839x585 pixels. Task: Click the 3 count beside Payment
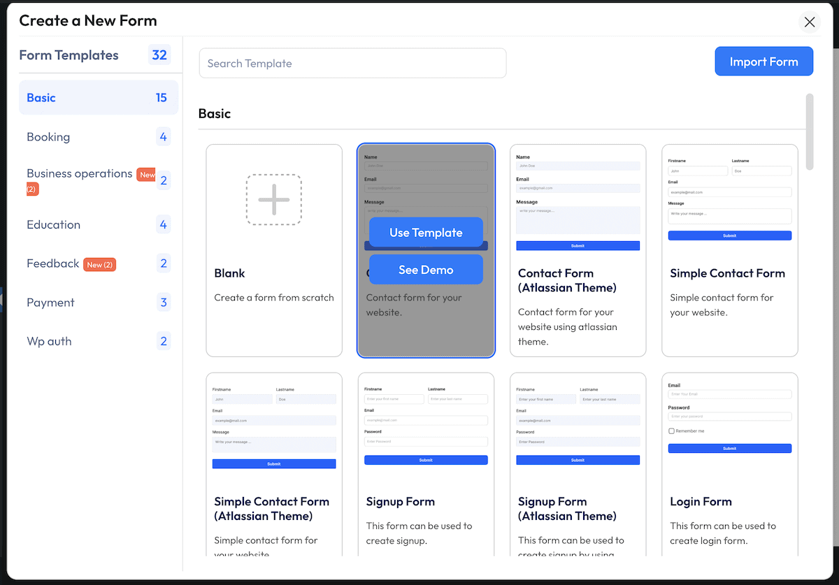click(164, 303)
